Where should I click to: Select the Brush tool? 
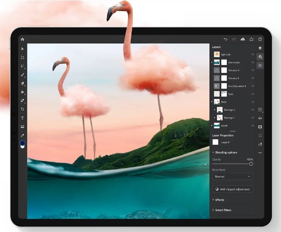(22, 75)
